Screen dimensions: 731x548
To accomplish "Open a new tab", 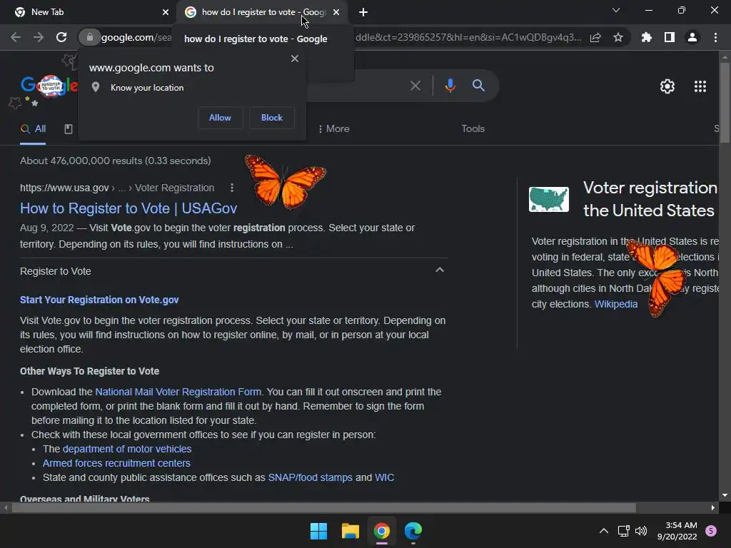I will (x=363, y=12).
